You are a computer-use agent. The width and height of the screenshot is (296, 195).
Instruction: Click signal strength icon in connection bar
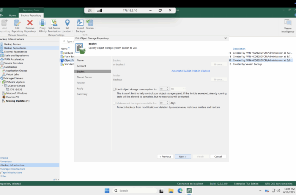coord(100,10)
